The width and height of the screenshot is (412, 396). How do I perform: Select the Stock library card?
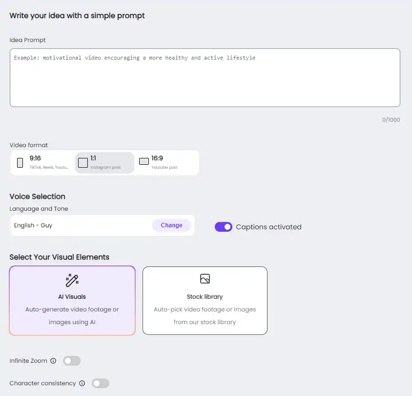coord(205,301)
